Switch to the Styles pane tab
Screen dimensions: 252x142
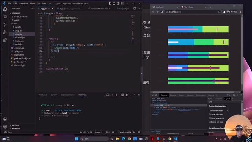pos(210,99)
